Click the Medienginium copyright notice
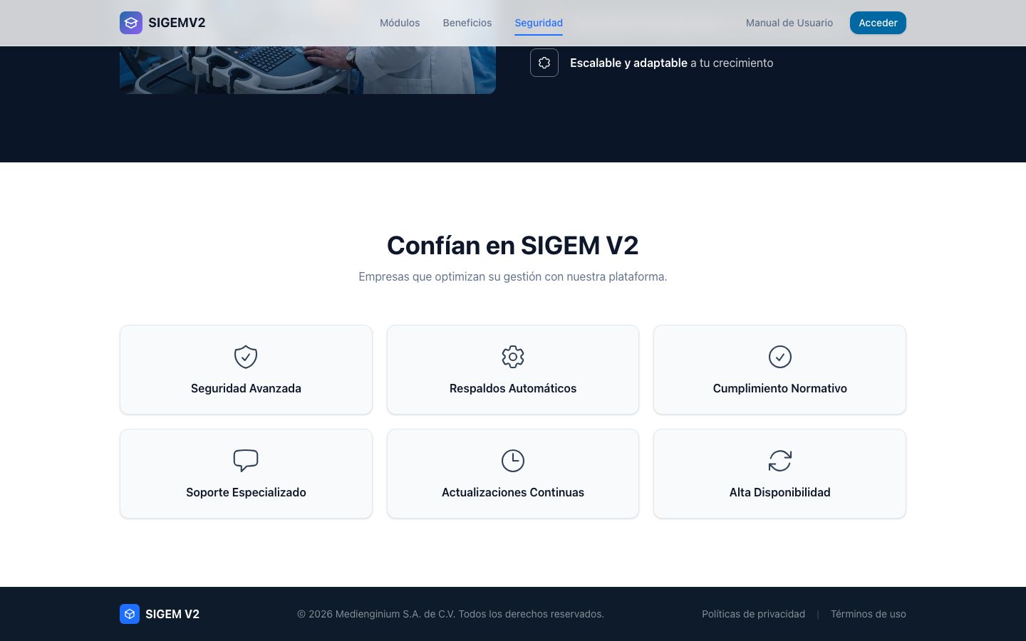Screen dimensions: 1026x641 tap(450, 614)
